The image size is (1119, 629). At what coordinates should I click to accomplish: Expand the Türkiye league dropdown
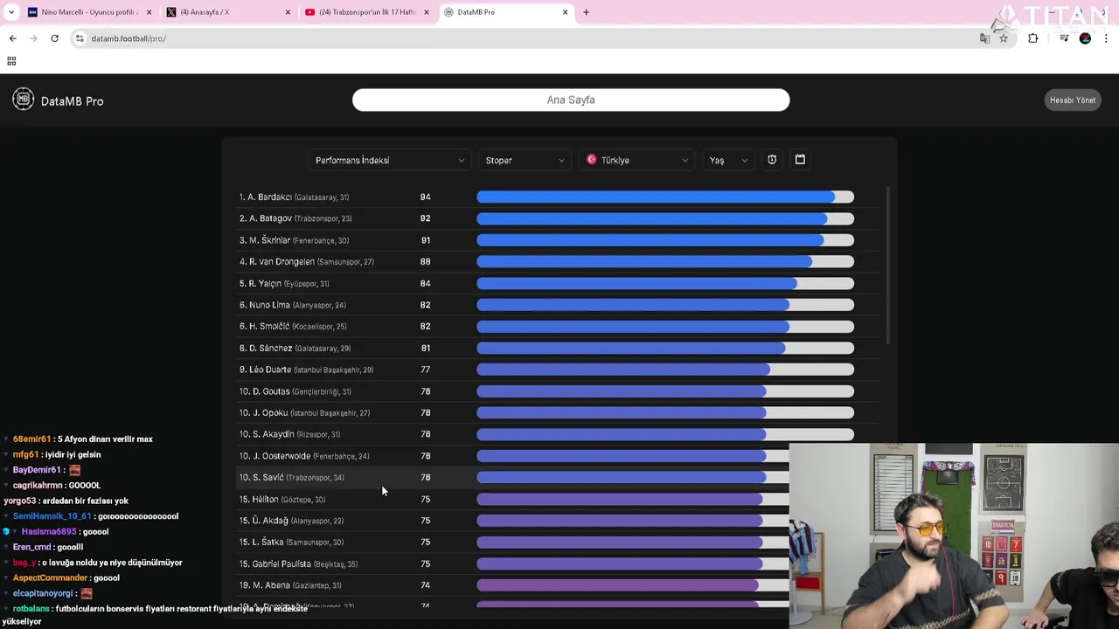coord(637,160)
